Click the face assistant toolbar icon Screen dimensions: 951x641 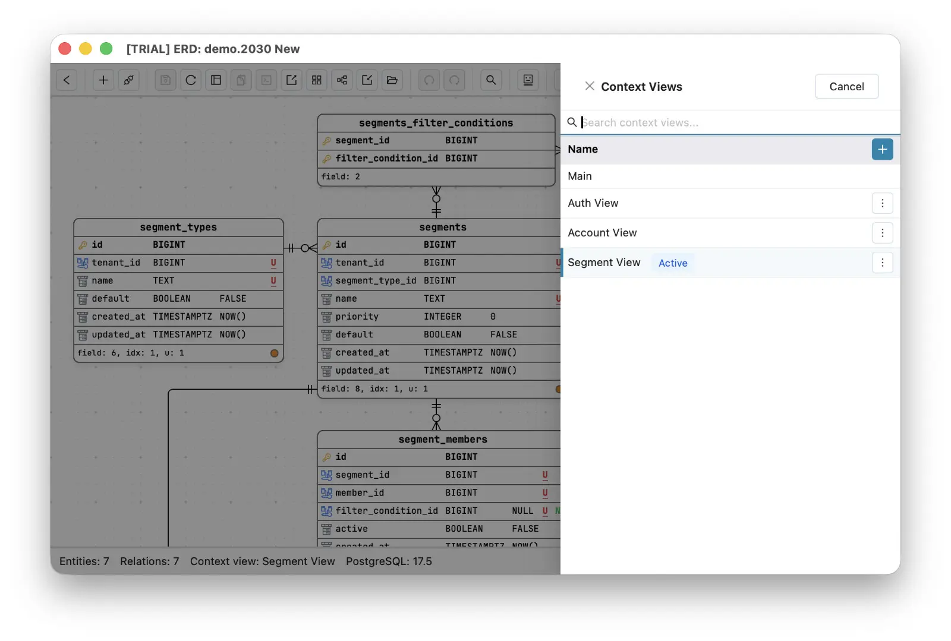click(x=528, y=80)
